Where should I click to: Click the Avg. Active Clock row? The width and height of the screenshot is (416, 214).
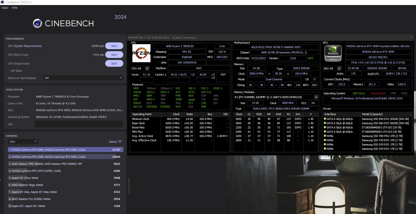(180, 136)
